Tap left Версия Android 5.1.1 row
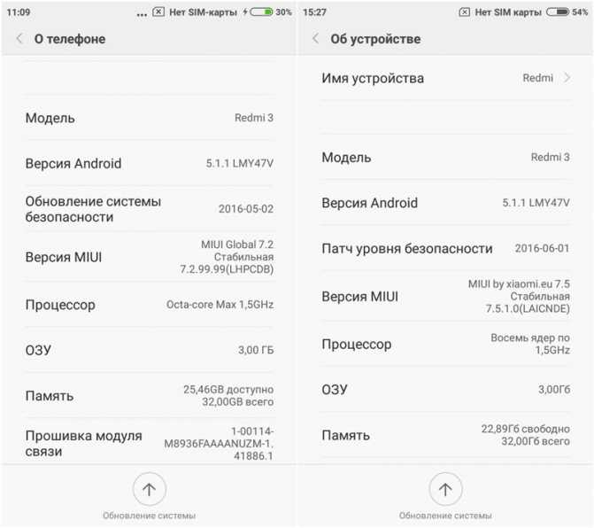Screen dimensions: 594x528 (150, 163)
